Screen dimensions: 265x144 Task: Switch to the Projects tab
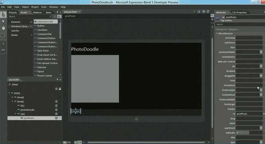[13, 12]
